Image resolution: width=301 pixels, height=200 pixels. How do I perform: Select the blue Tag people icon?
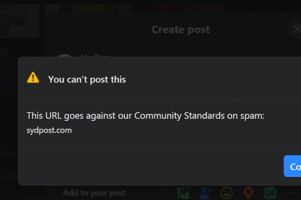point(205,193)
